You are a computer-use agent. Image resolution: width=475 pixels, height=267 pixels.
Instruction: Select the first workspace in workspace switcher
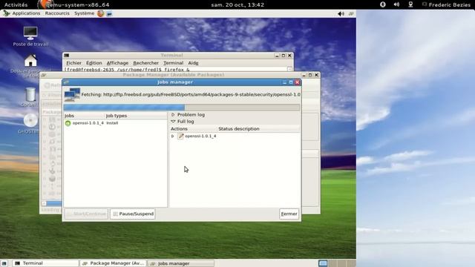[323, 263]
